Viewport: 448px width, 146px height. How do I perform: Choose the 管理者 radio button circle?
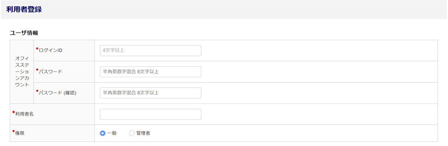pos(132,133)
